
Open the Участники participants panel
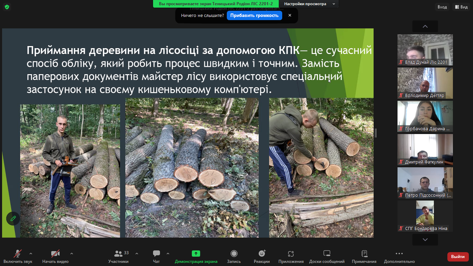tap(118, 256)
